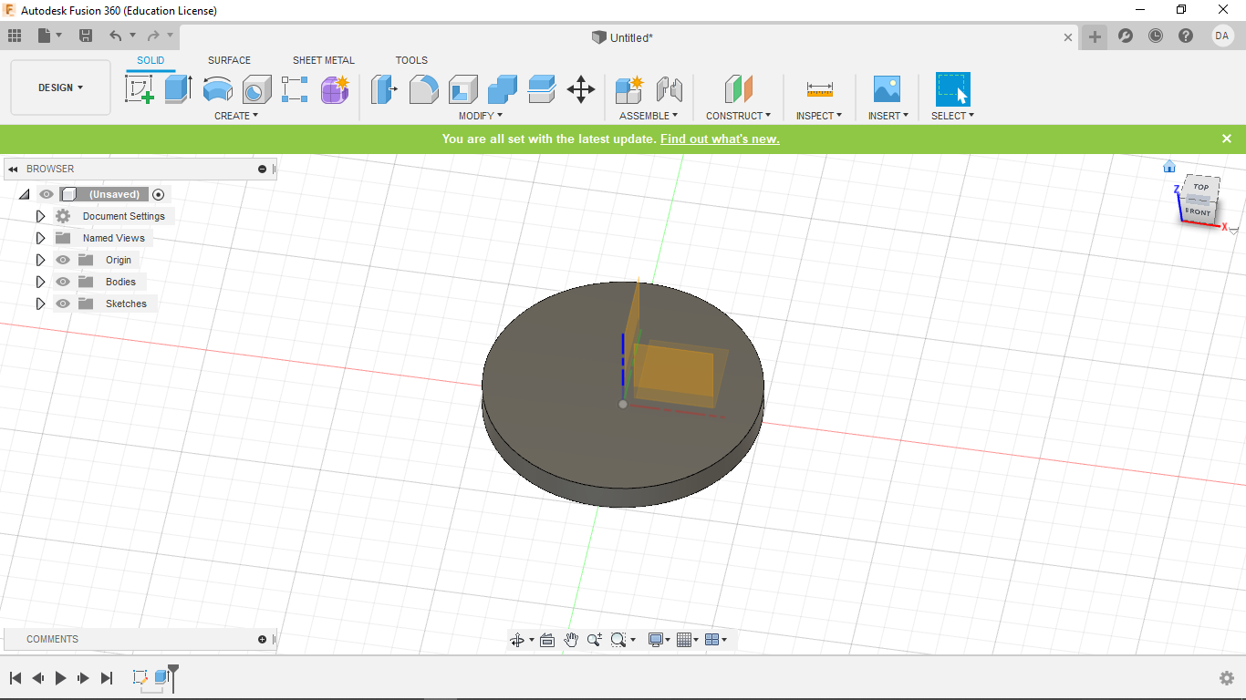Screen dimensions: 1246x700
Task: Open the Extensions icon in title bar
Action: click(x=1126, y=36)
